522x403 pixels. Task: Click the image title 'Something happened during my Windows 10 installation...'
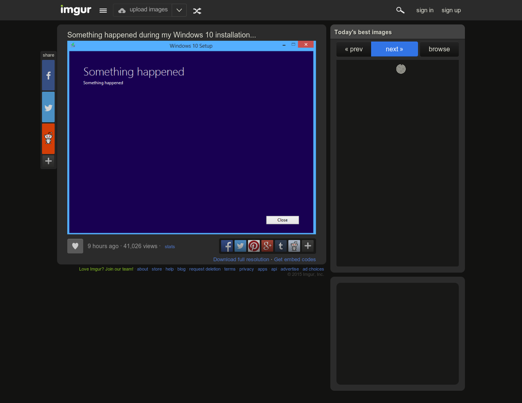coord(161,35)
